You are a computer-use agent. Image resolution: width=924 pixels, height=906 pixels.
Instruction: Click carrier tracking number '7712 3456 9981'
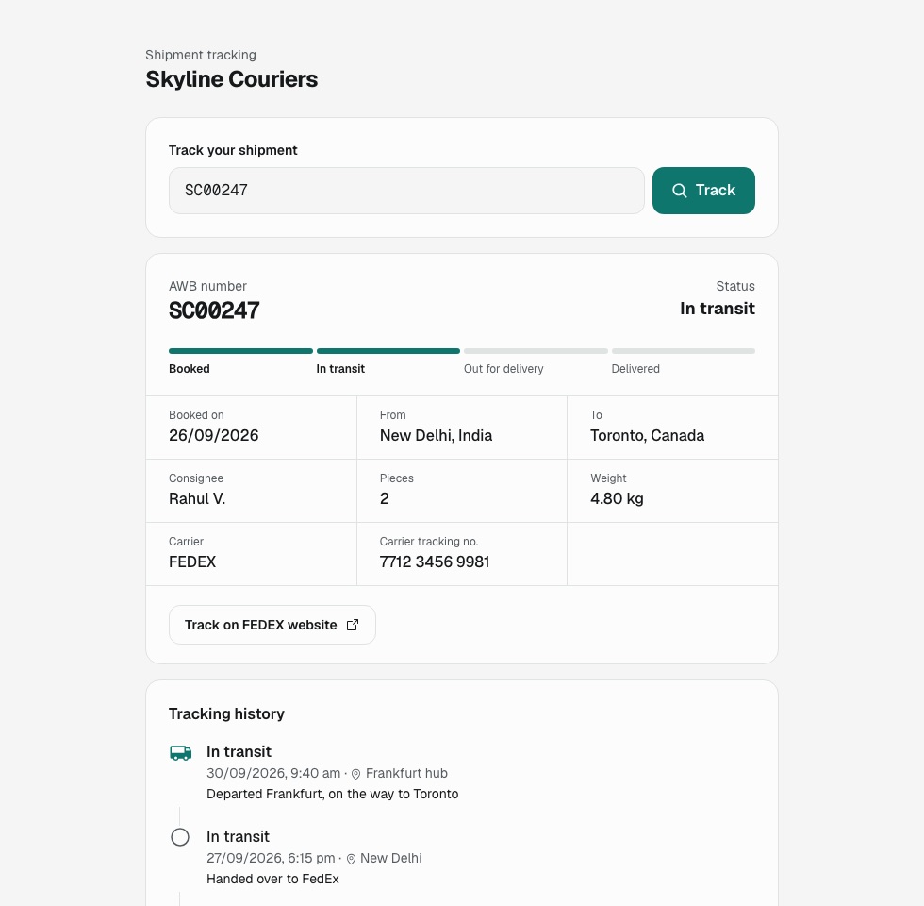[435, 562]
